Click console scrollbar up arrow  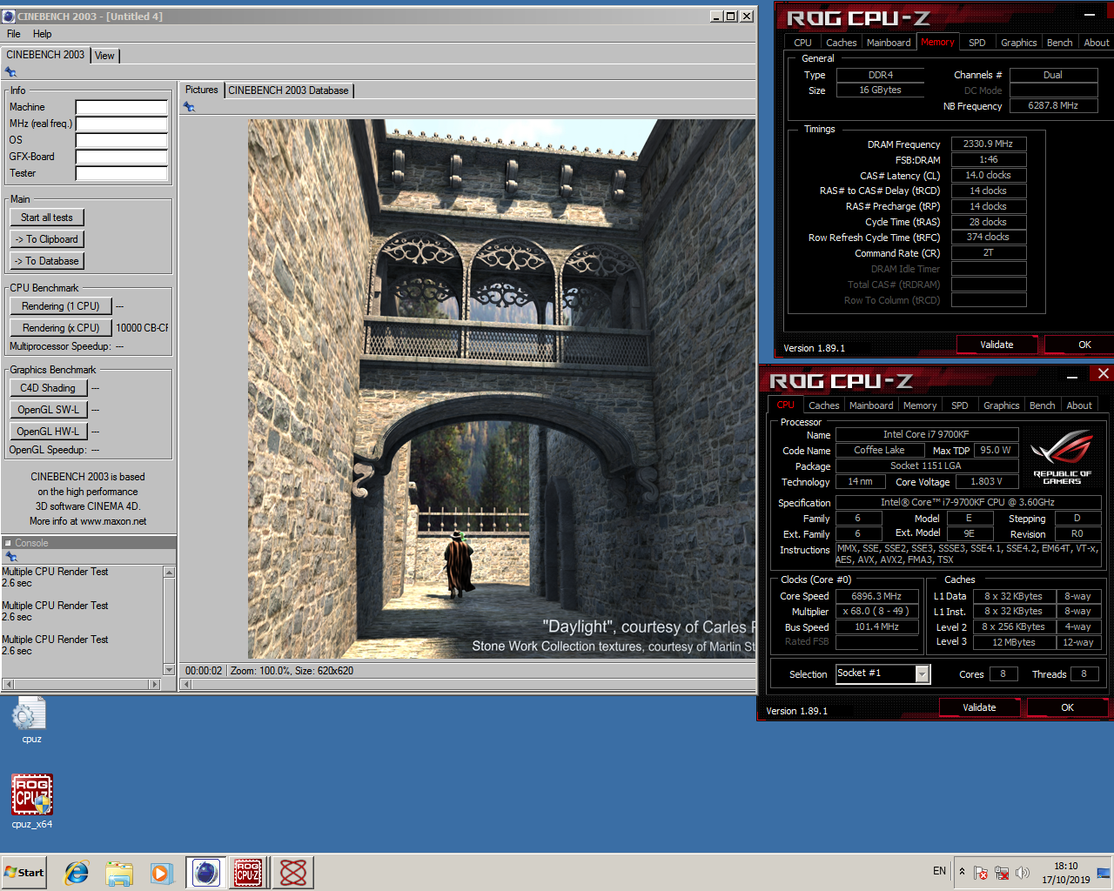coord(170,572)
